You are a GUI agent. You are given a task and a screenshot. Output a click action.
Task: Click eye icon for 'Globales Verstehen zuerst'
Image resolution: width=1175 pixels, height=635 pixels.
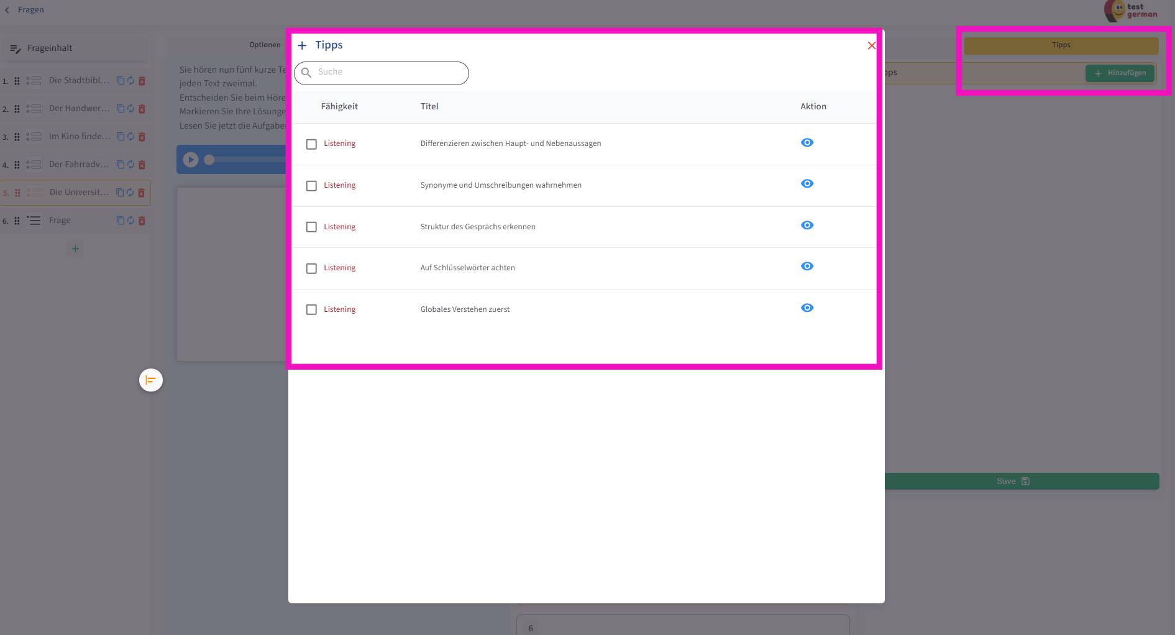pos(807,308)
